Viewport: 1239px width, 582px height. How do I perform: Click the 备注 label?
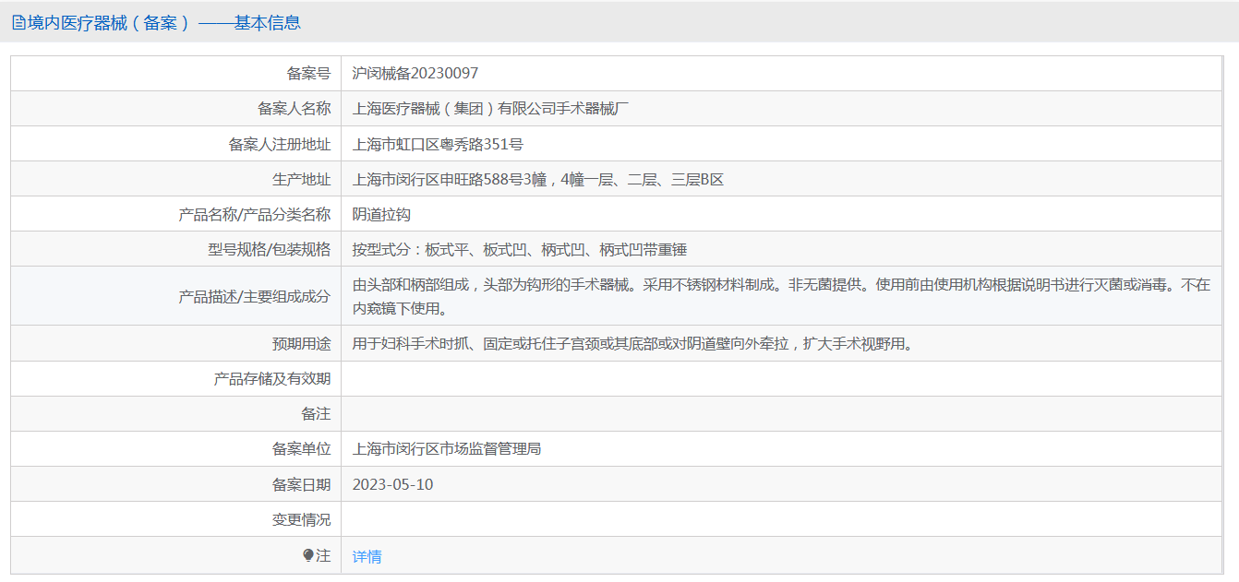[x=316, y=414]
